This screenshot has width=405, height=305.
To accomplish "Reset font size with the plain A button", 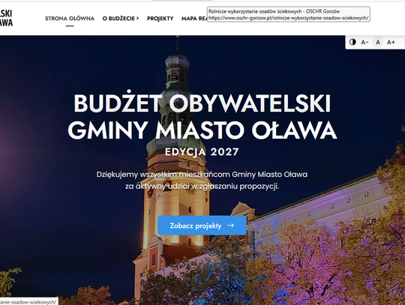I will click(378, 42).
